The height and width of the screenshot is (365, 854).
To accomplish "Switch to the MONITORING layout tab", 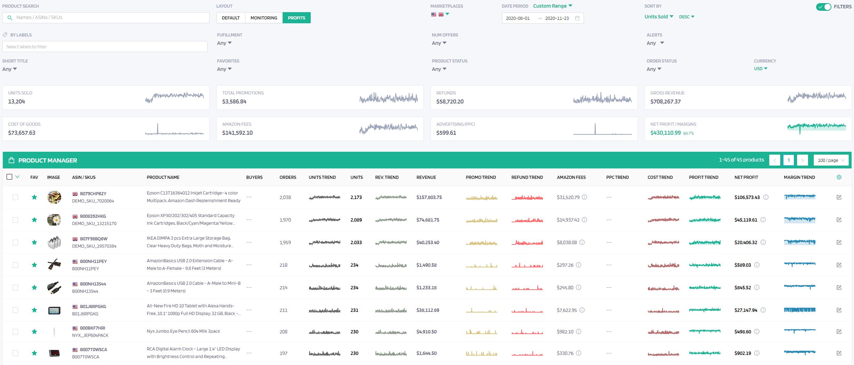I will coord(264,18).
